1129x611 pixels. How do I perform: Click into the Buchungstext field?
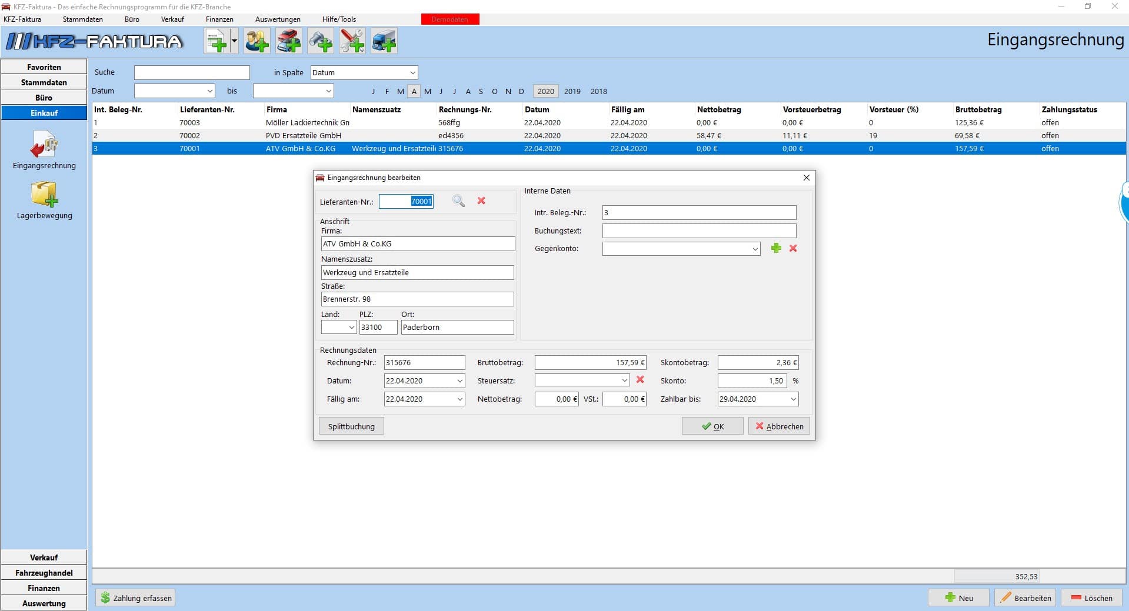click(x=699, y=231)
